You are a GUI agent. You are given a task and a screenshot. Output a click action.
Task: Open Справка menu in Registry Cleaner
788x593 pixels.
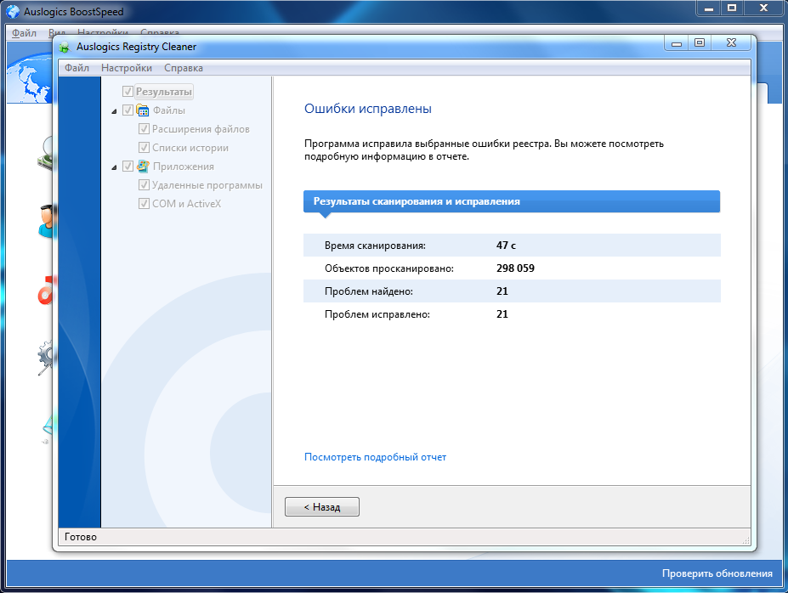(184, 68)
